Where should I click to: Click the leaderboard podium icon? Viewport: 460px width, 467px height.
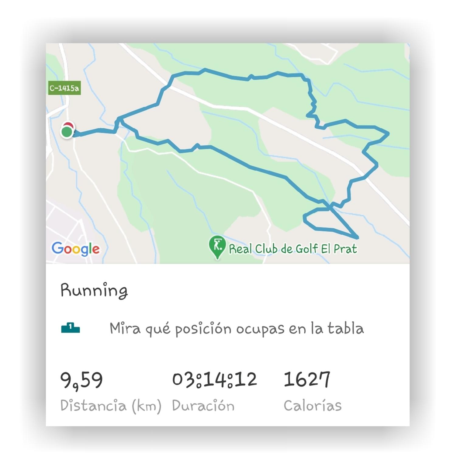[71, 328]
